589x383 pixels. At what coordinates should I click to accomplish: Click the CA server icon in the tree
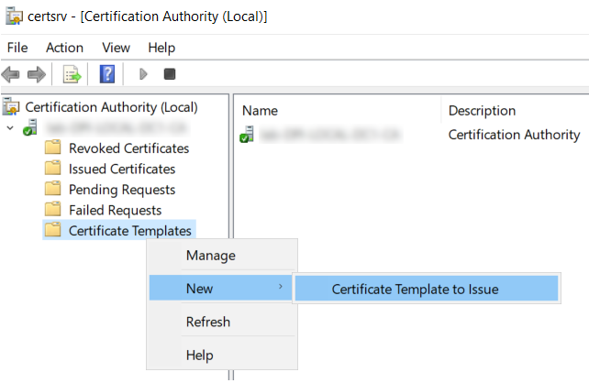(x=29, y=127)
